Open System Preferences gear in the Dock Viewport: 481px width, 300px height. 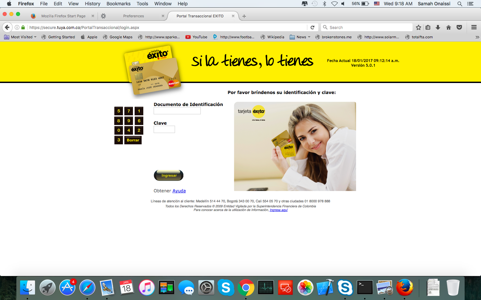[206, 287]
